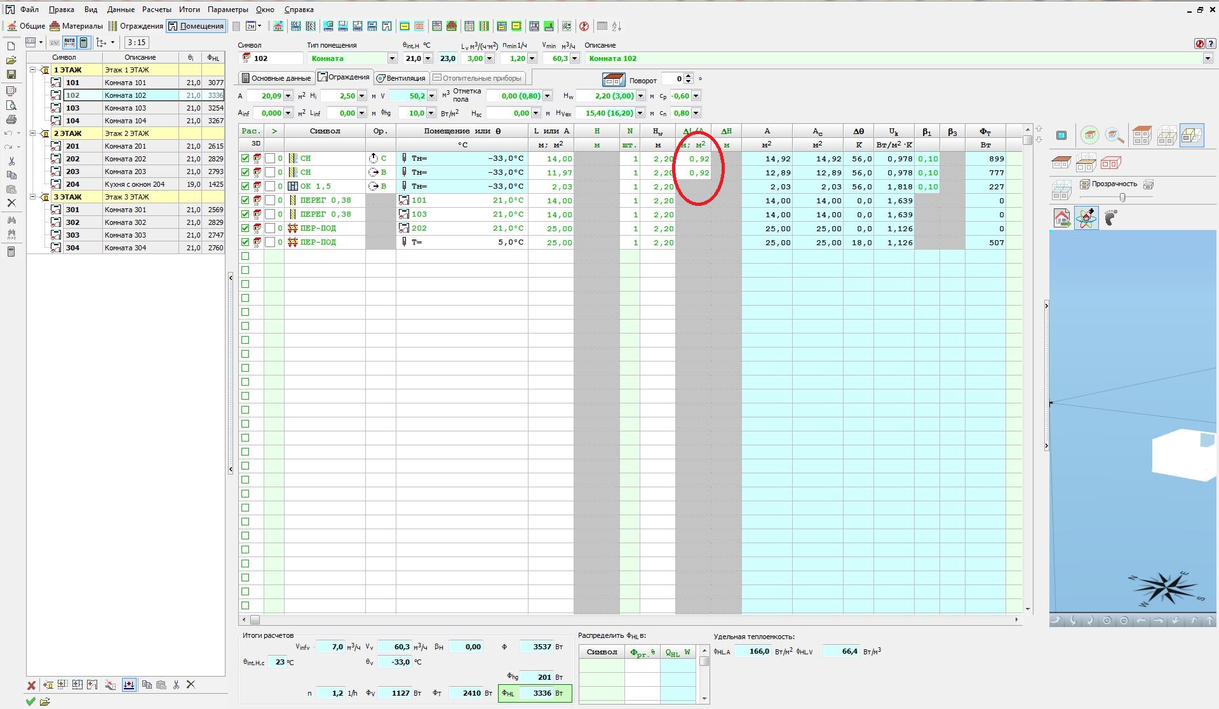
Task: Click the Прозрачность transparency slider handle
Action: click(1122, 198)
